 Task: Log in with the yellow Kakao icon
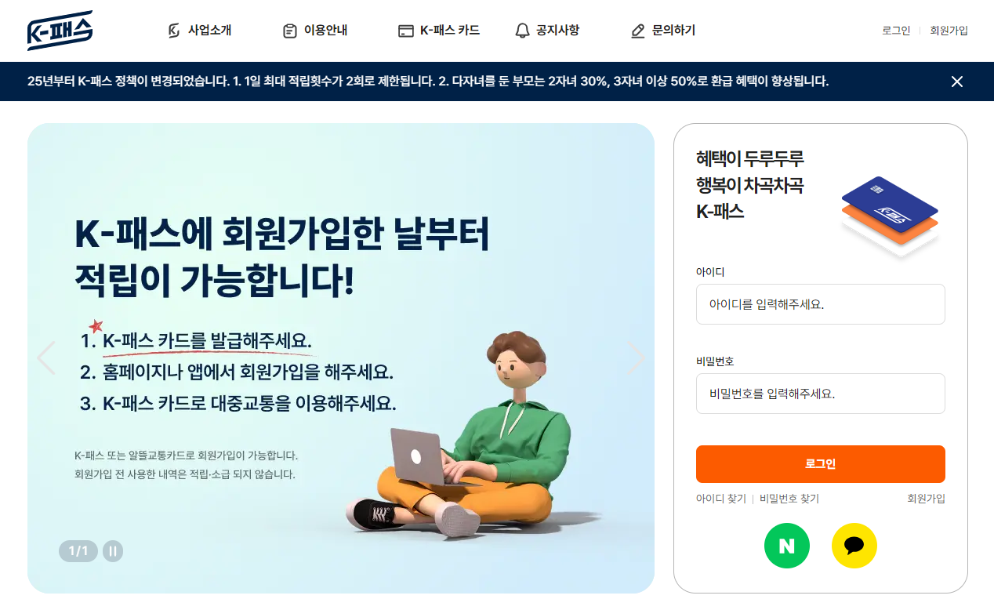click(x=854, y=546)
